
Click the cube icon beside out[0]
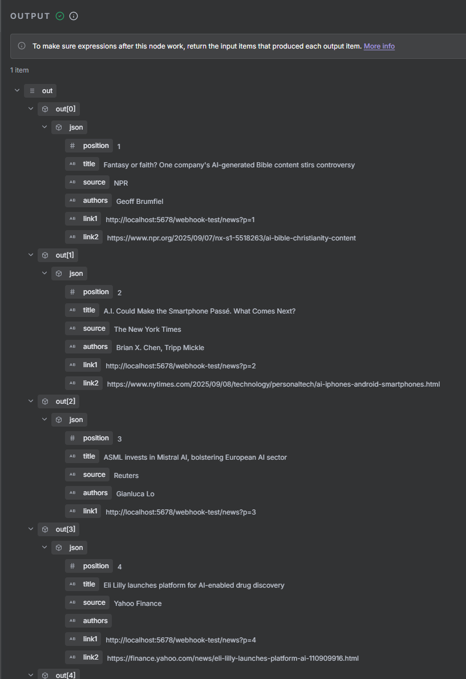pos(46,109)
